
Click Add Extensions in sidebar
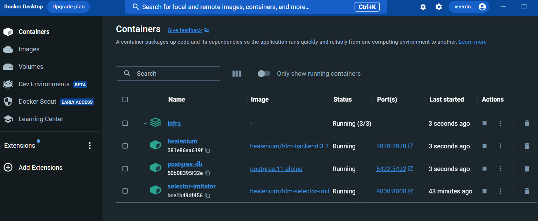[x=40, y=167]
